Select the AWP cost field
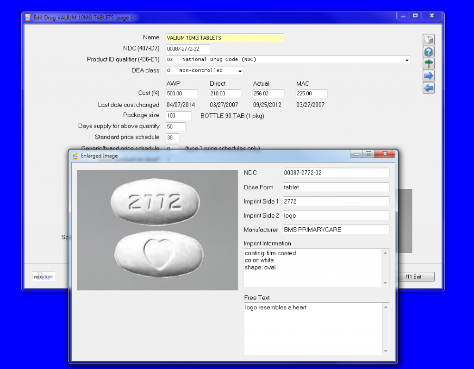The width and height of the screenshot is (474, 369). pos(181,94)
